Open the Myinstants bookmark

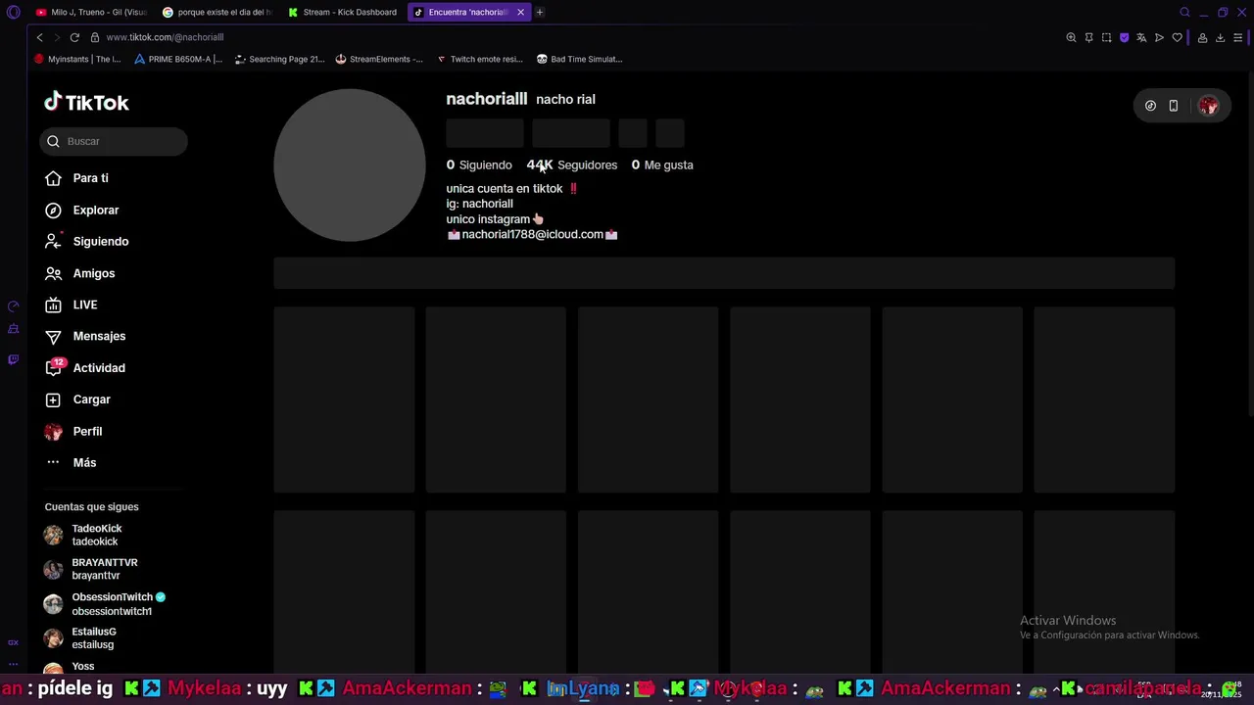tap(77, 59)
